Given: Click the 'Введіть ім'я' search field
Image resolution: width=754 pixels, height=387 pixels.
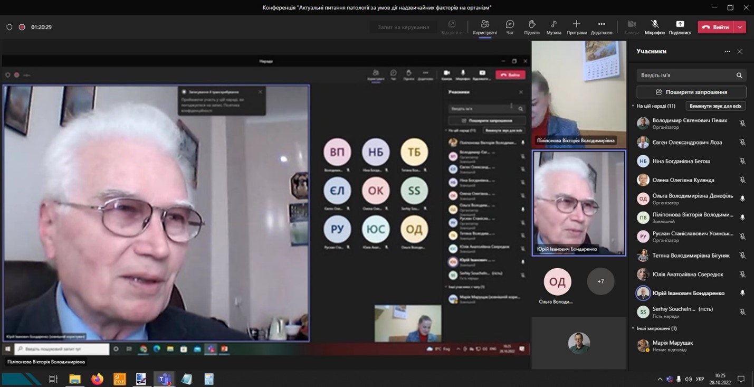Looking at the screenshot, I should [x=685, y=75].
